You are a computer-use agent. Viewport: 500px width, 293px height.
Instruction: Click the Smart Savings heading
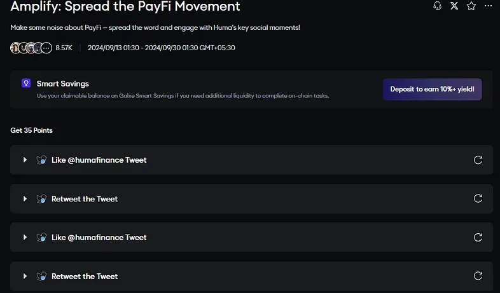coord(63,84)
